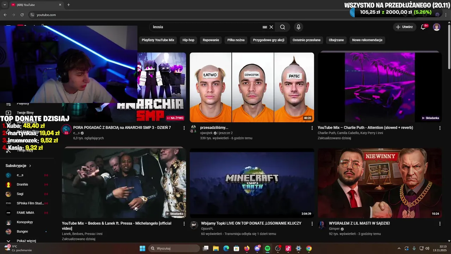Viewport: 451px width, 254px height.
Task: Click the Twoje filmy icon in the sidebar
Action: coord(8,113)
